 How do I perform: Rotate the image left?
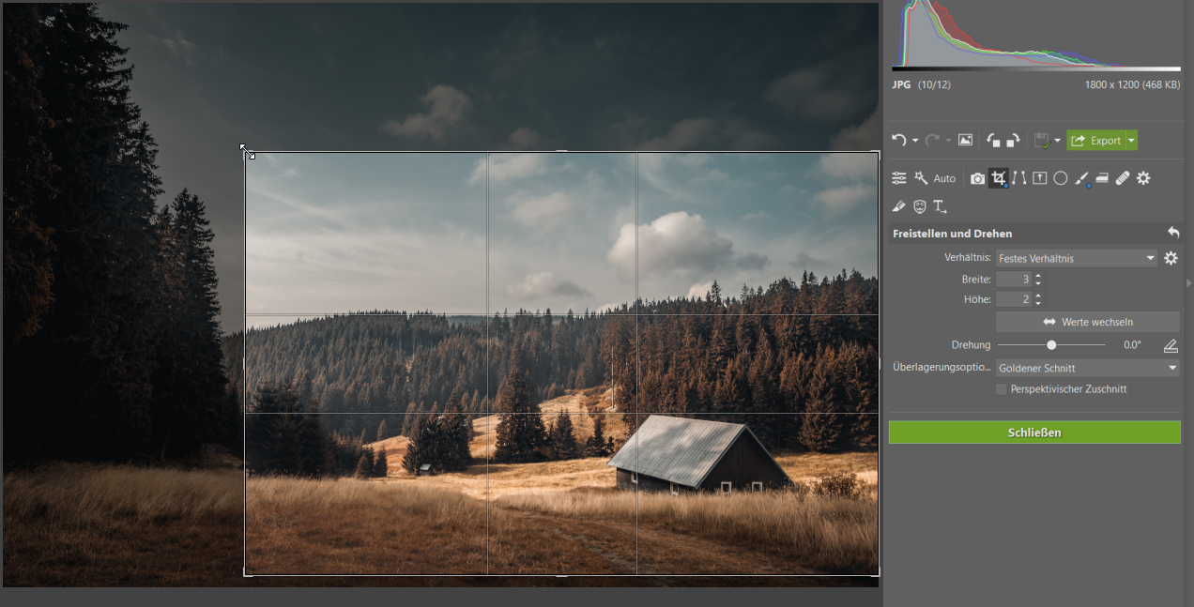tap(993, 141)
